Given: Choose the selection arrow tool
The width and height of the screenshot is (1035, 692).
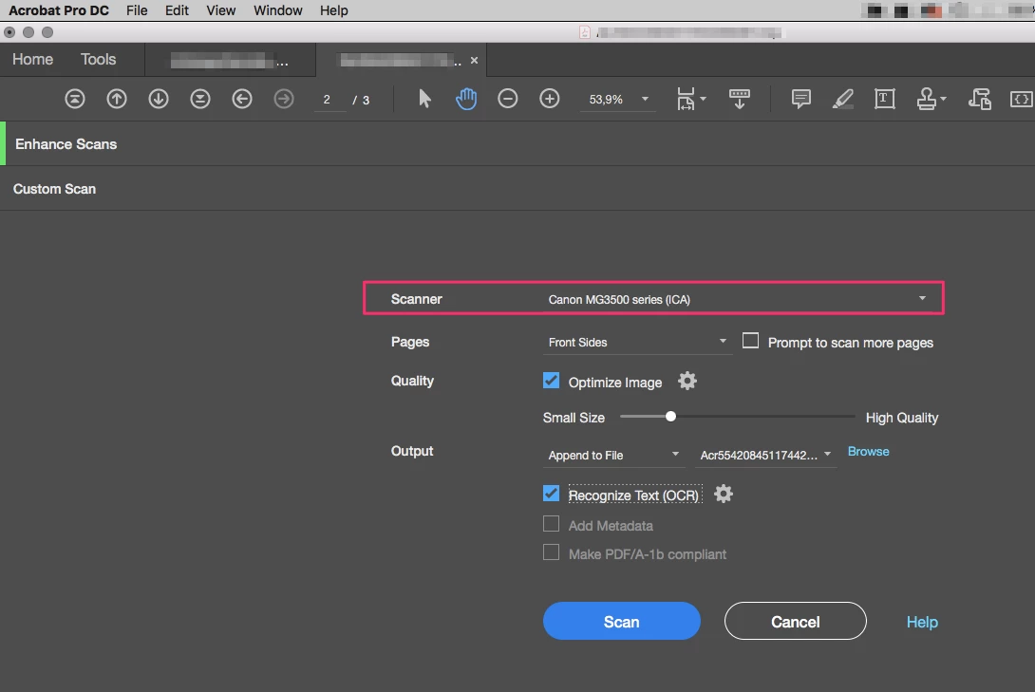Looking at the screenshot, I should coord(424,99).
